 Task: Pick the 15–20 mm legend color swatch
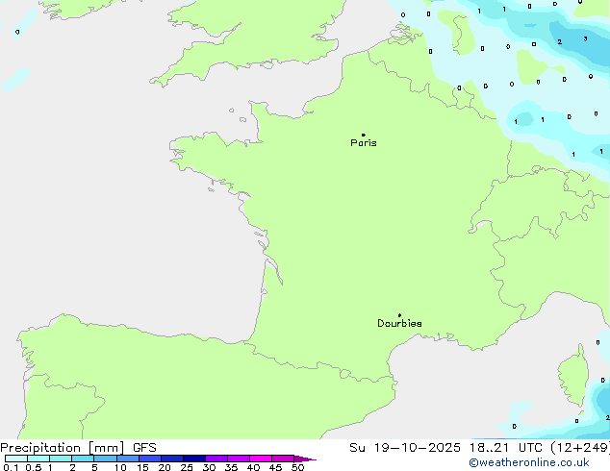pos(149,459)
